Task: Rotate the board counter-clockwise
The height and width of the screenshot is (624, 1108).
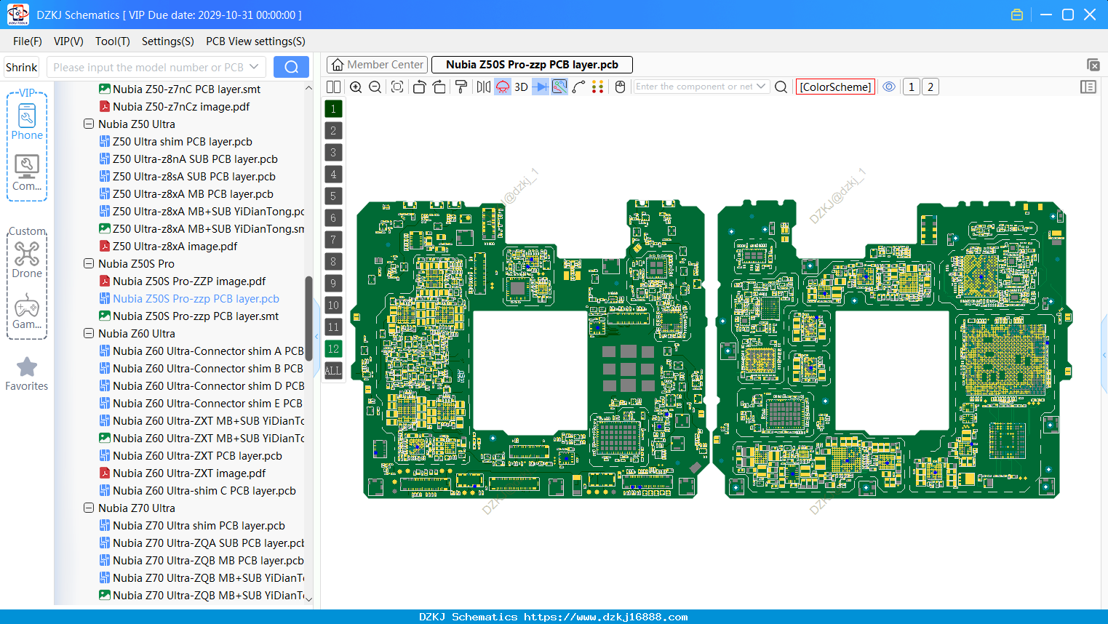Action: click(420, 87)
